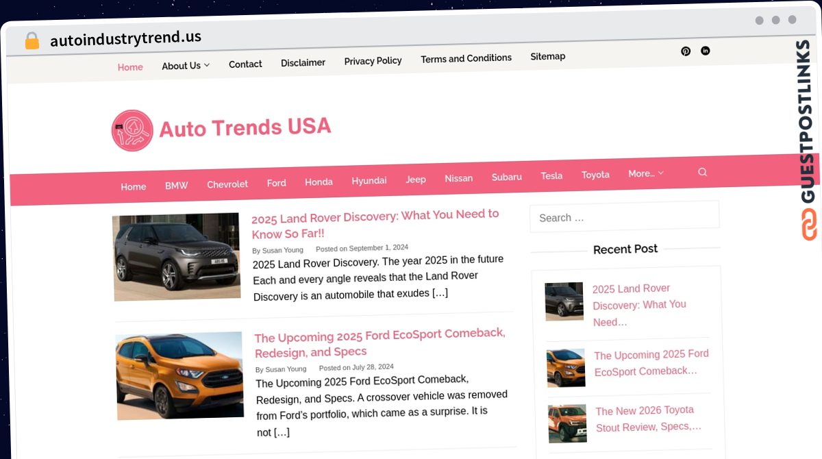Click Ford EcoSport thumbnail in Recent Post
Viewport: 822px width, 459px height.
566,368
